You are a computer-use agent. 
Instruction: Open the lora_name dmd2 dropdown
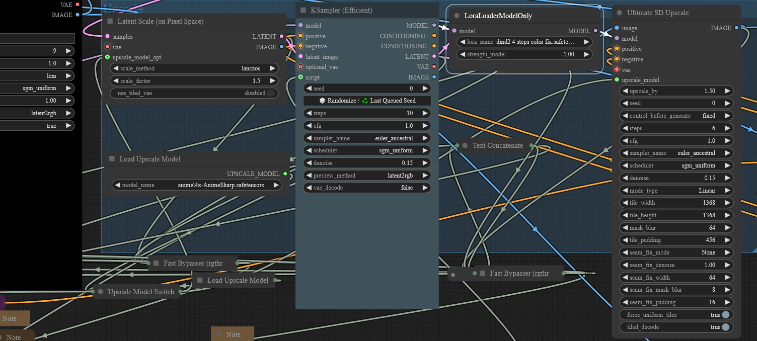tap(524, 42)
